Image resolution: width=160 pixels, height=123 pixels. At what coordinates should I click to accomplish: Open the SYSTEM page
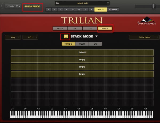[113, 10]
